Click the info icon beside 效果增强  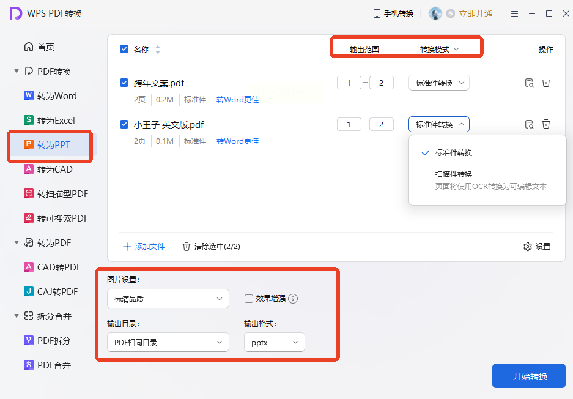293,299
